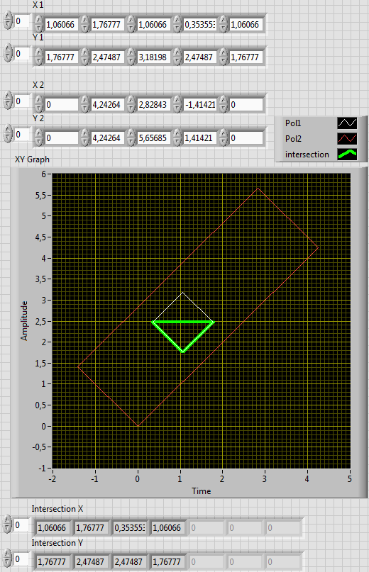Click stepper beside Y 1 value 3,18198
Image resolution: width=369 pixels, height=572 pixels.
131,57
